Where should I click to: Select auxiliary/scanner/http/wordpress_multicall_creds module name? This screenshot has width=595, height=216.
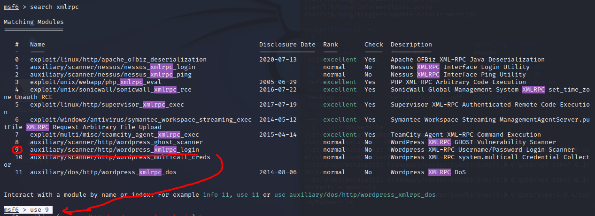(x=120, y=157)
